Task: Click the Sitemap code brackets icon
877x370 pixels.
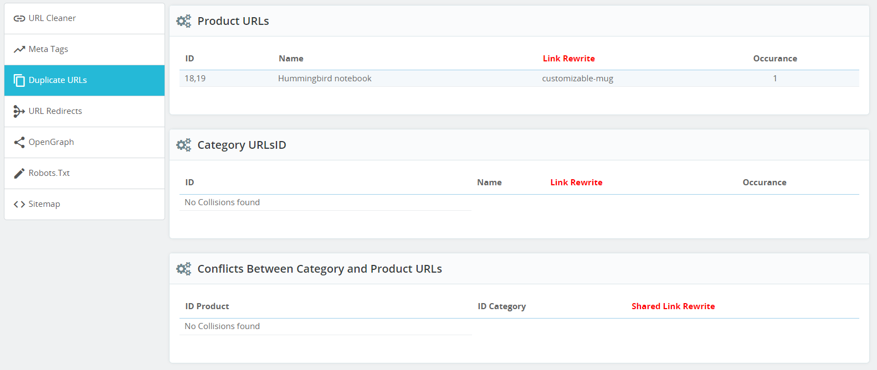Action: (19, 204)
